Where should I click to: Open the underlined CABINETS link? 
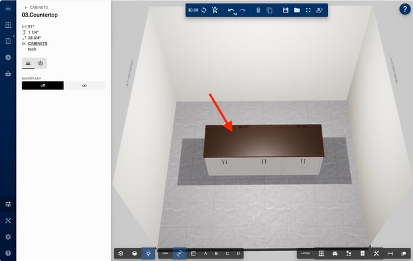[x=38, y=44]
